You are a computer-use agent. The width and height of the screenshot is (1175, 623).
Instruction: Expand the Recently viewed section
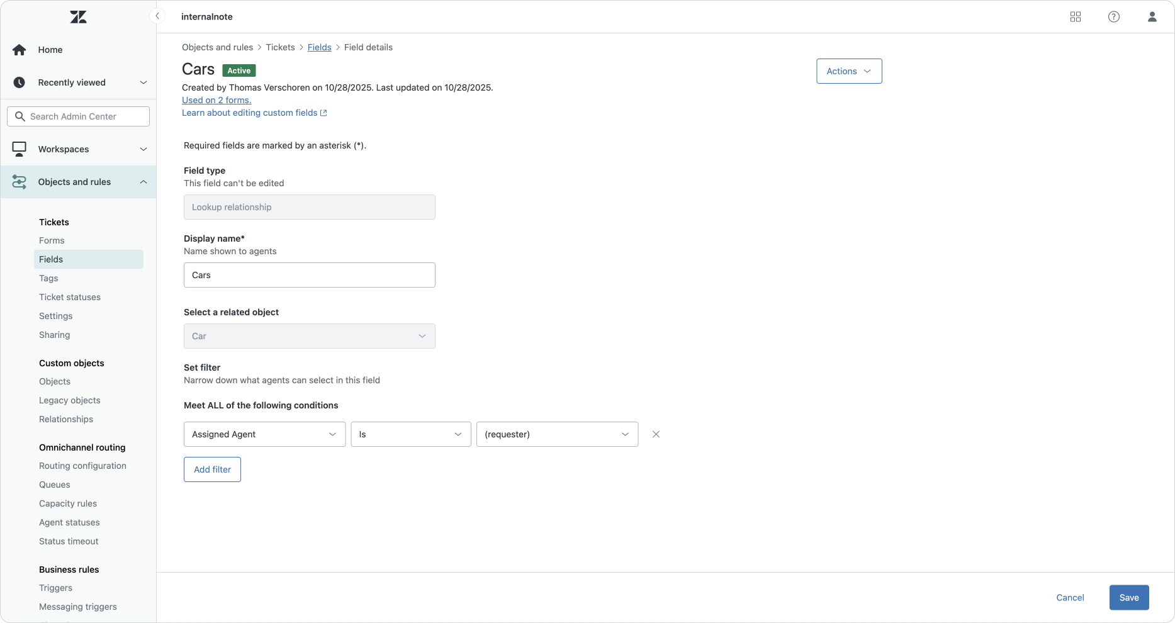coord(143,82)
